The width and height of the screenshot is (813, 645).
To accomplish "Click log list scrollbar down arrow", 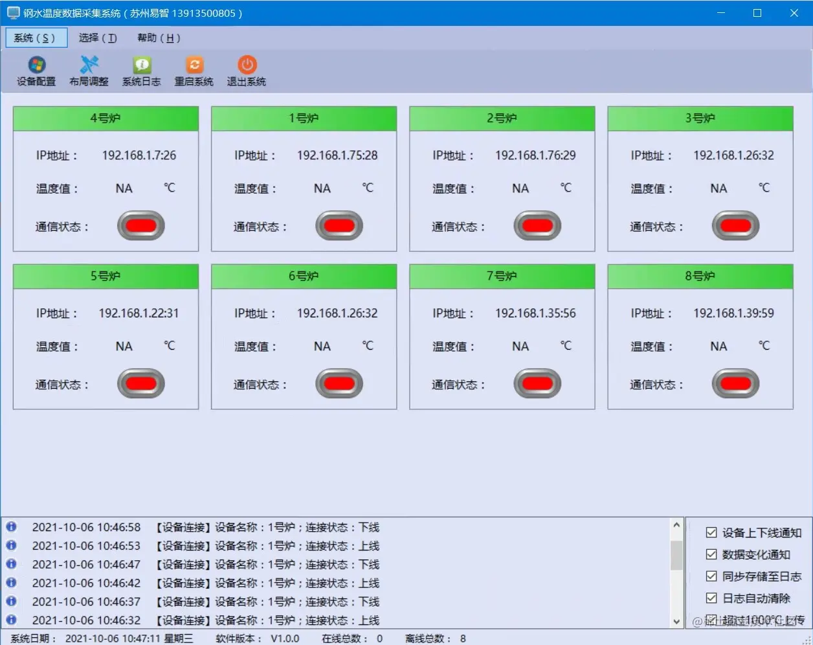I will coord(676,621).
